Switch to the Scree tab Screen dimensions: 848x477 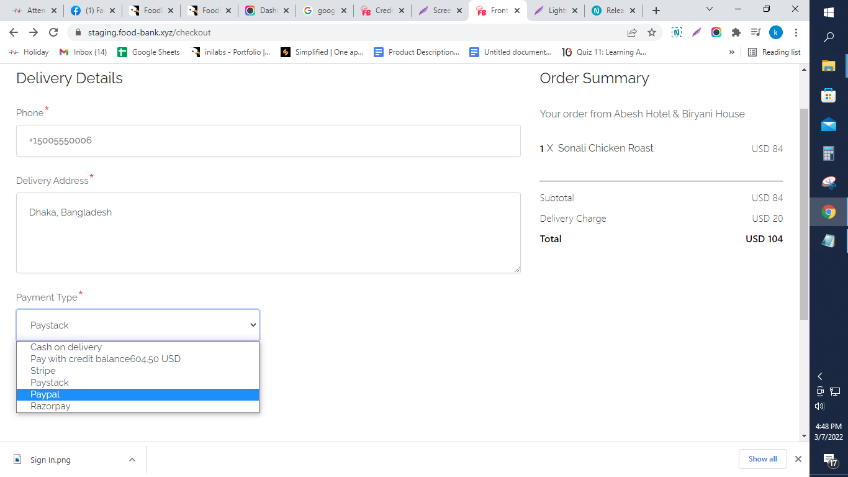pyautogui.click(x=440, y=11)
